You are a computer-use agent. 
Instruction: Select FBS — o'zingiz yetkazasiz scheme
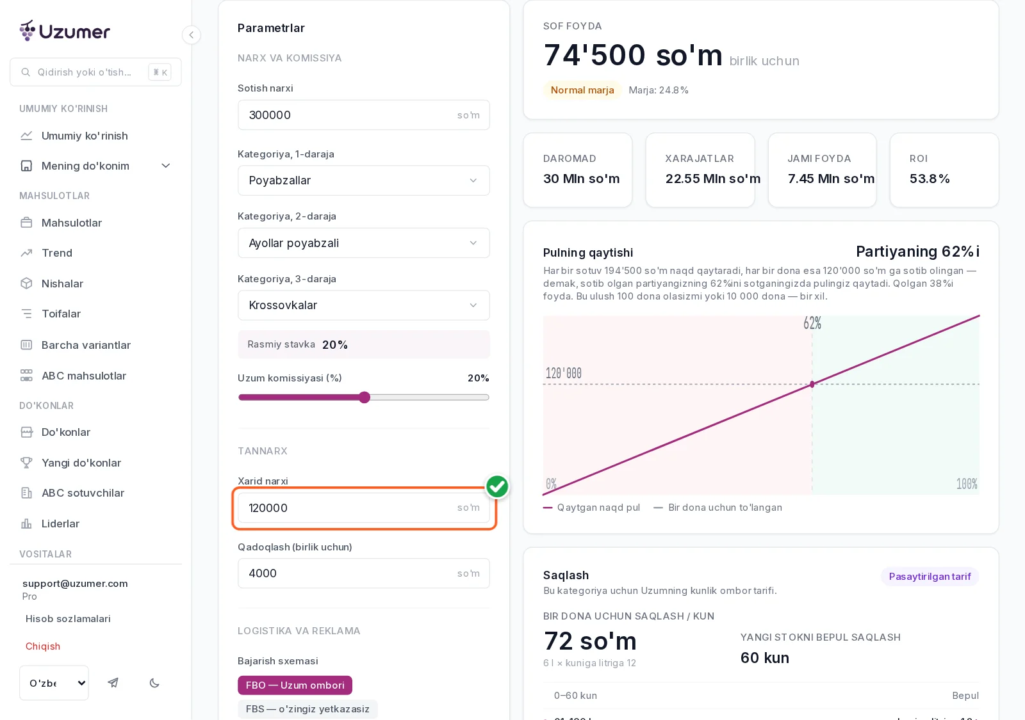[x=307, y=709]
